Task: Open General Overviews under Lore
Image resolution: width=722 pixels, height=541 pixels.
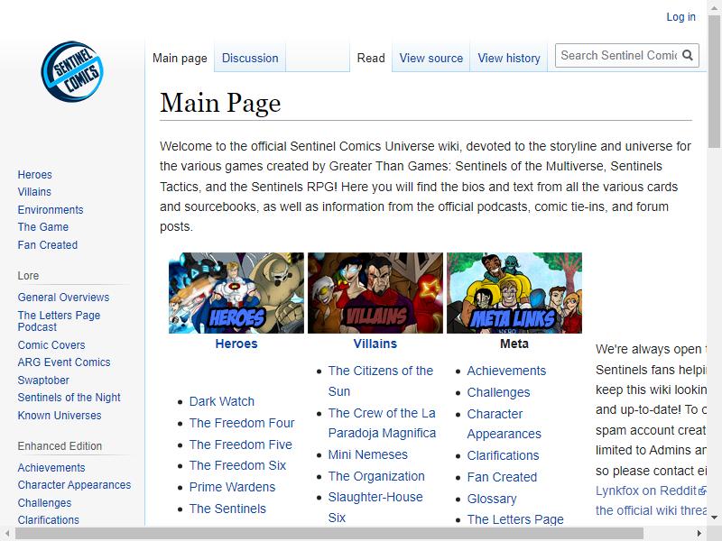Action: pos(63,298)
